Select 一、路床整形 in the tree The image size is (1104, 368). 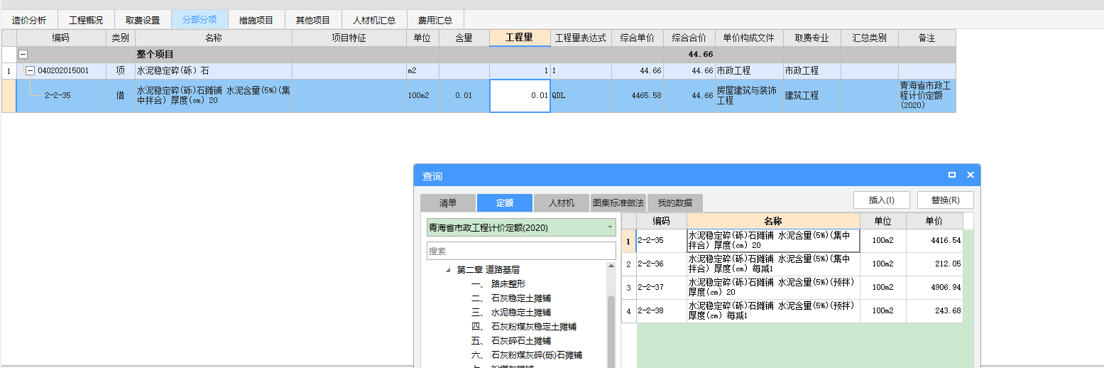pos(498,284)
